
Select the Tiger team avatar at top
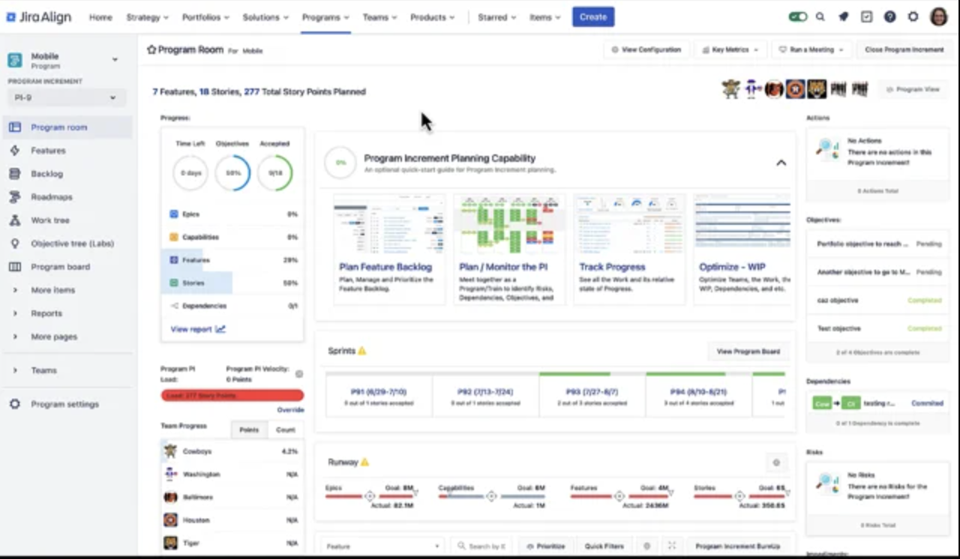[x=817, y=89]
